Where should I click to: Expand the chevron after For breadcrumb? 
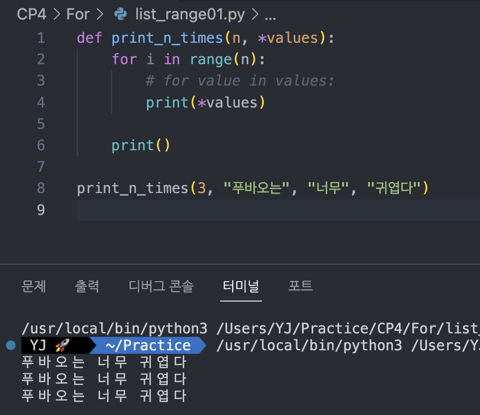pos(100,14)
